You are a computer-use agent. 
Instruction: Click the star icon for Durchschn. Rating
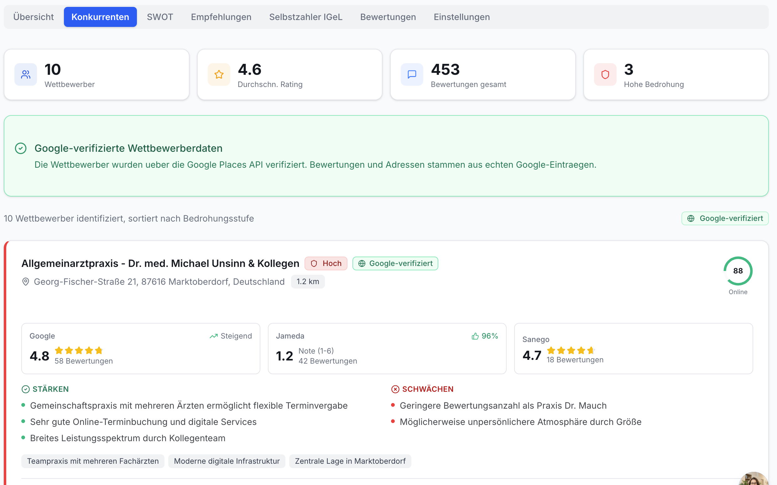(x=219, y=74)
